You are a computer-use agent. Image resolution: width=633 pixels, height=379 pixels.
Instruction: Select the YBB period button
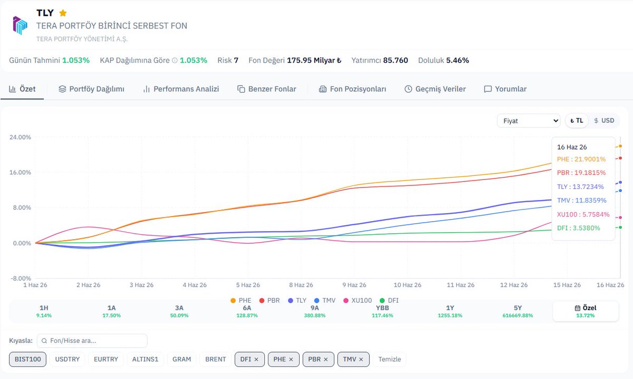click(x=382, y=311)
